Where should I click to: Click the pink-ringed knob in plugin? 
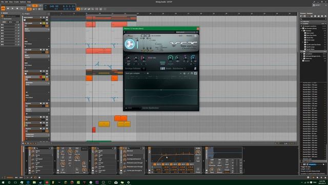tap(143, 58)
